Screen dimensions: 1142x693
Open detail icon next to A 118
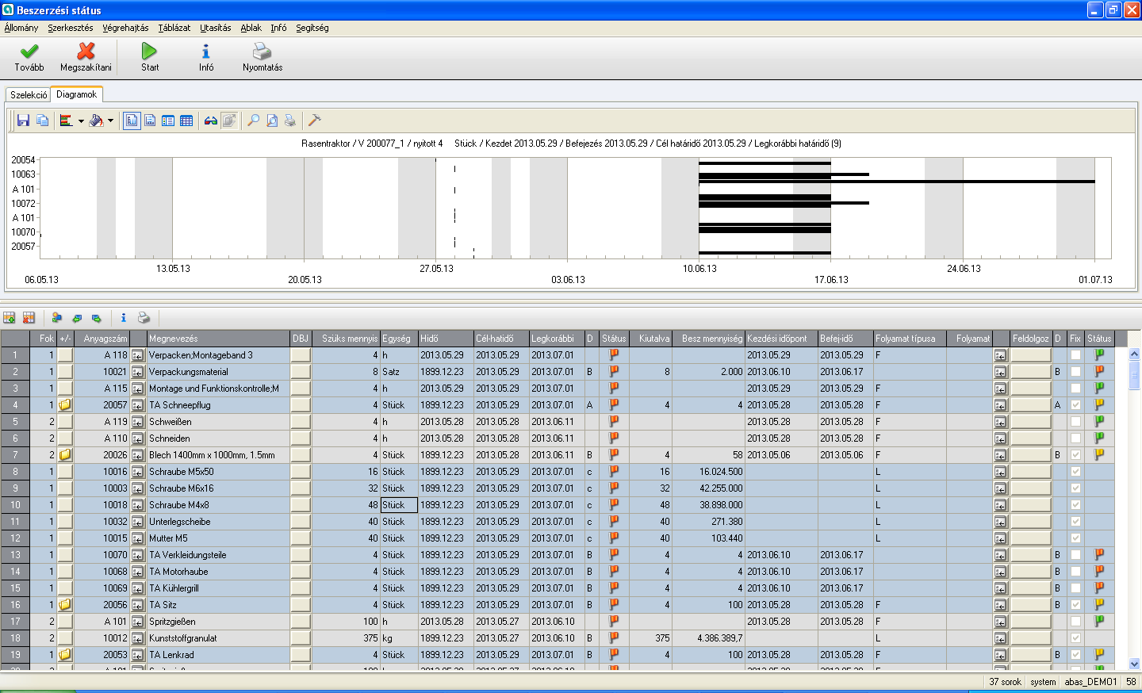(x=137, y=355)
